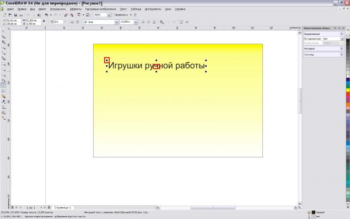The width and height of the screenshot is (350, 219).
Task: Open the View menu
Action: [x=33, y=9]
